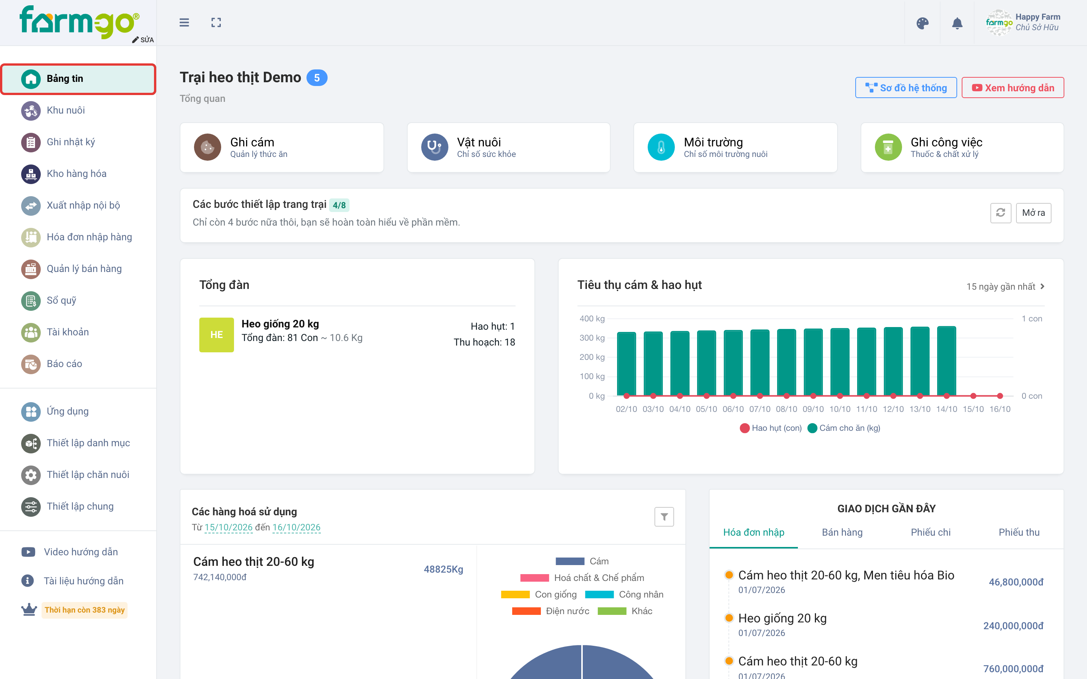Open Khu nuôi in sidebar

click(78, 110)
